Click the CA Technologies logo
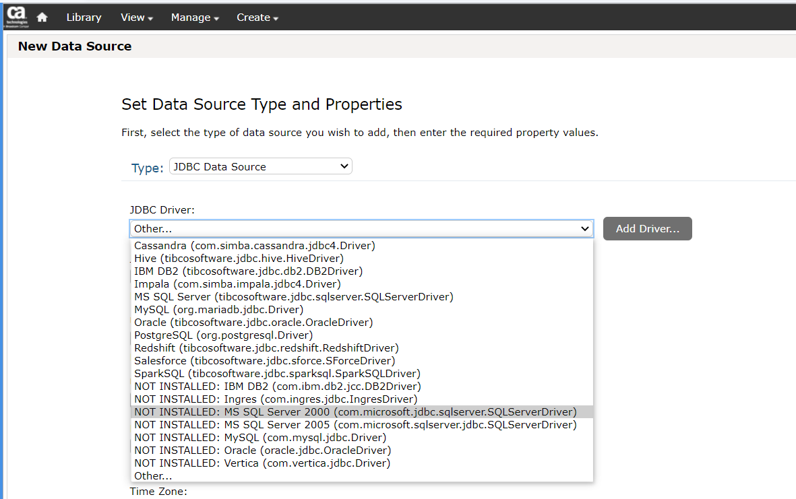The image size is (796, 499). coord(17,17)
